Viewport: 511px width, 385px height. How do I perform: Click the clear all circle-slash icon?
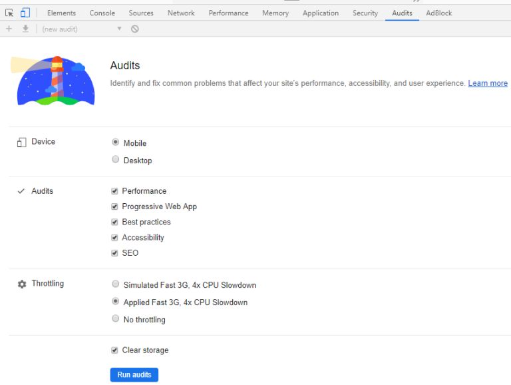point(135,29)
